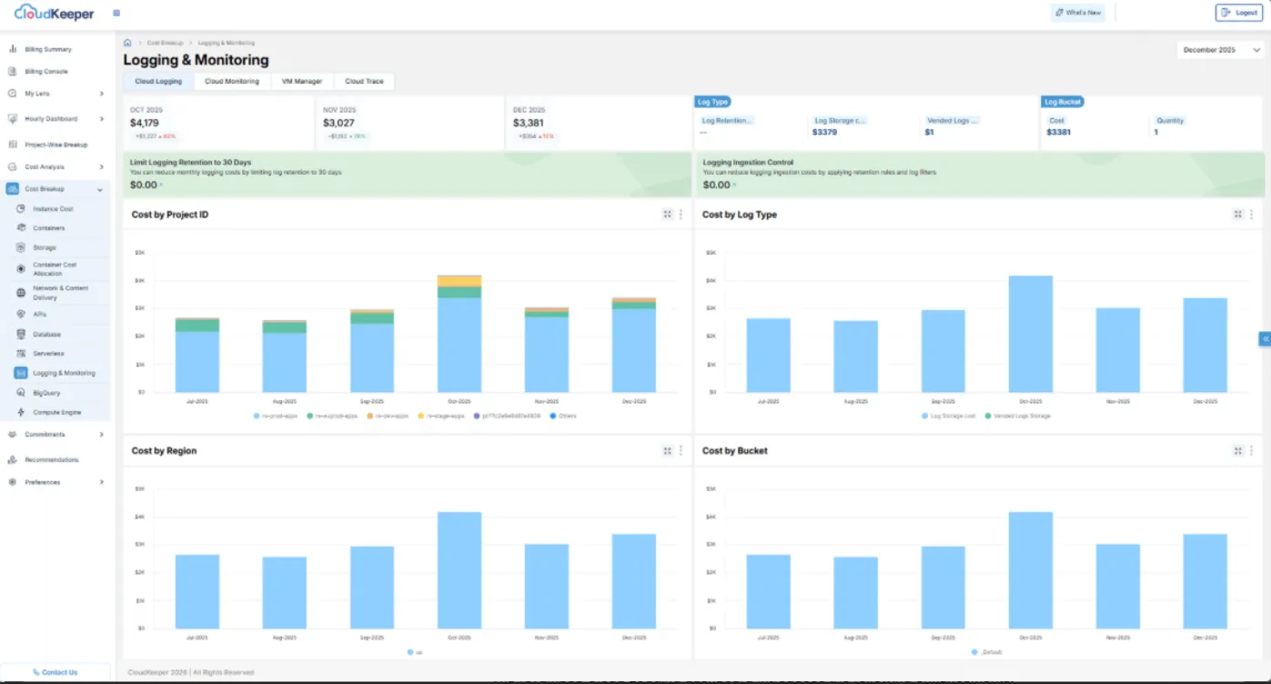Click the Dec-2025 bar in Cost by Bucket
1271x684 pixels.
click(x=1205, y=580)
